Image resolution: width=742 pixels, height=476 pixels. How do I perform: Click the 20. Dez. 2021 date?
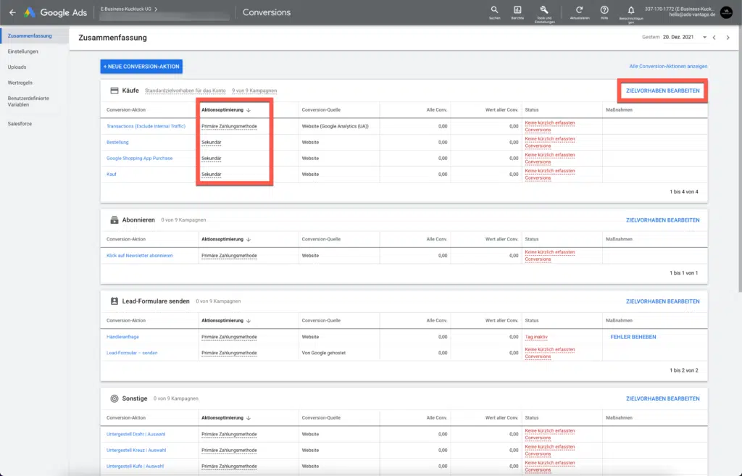click(678, 37)
